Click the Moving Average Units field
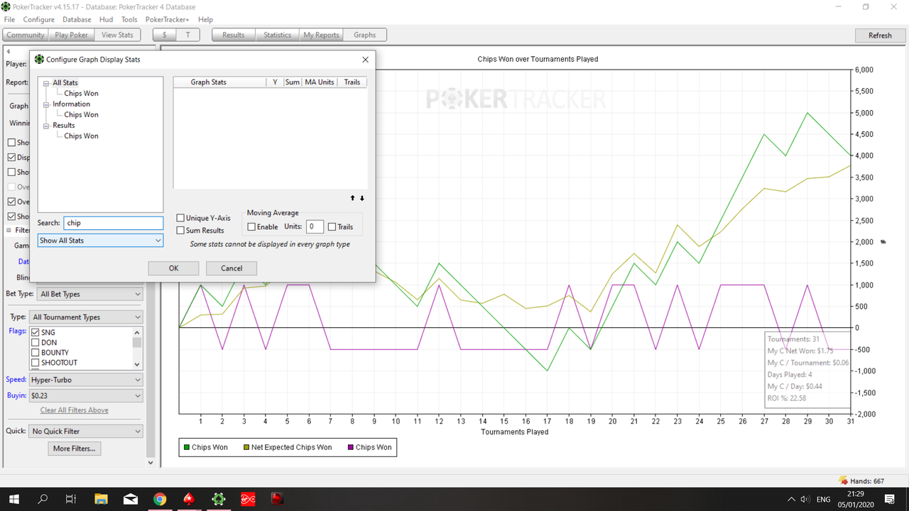This screenshot has width=909, height=511. point(315,227)
